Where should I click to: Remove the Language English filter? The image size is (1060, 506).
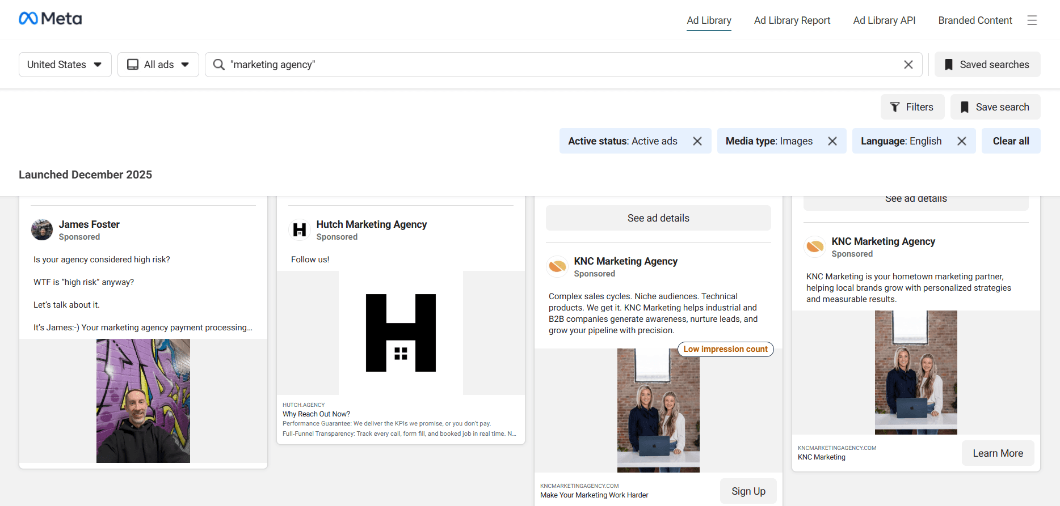962,141
